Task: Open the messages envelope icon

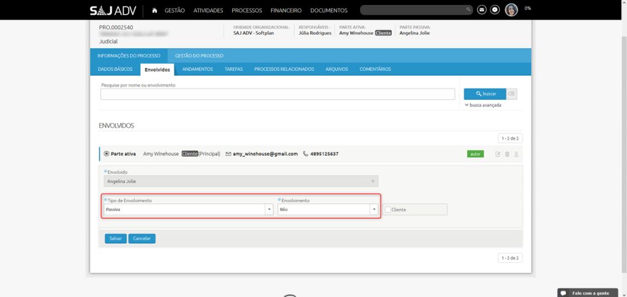Action: [482, 10]
